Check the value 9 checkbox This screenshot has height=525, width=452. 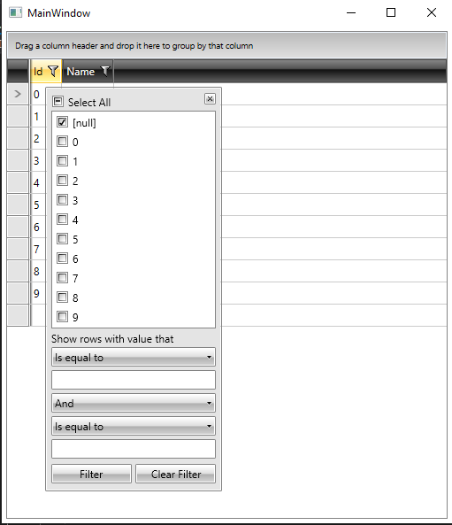(x=62, y=316)
